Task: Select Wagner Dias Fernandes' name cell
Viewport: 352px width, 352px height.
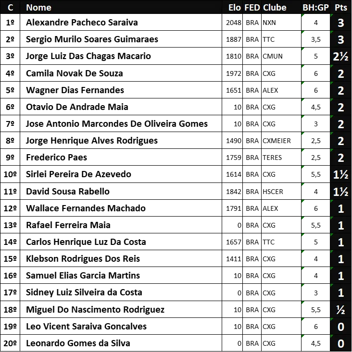Action: [121, 90]
